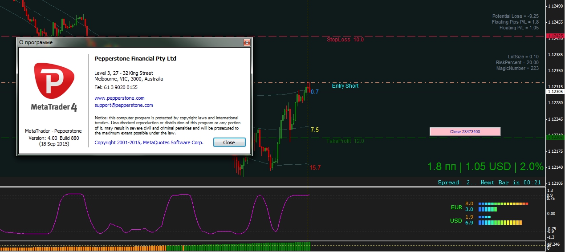Open the www.pepperstone.com link
This screenshot has width=565, height=252.
(x=119, y=98)
